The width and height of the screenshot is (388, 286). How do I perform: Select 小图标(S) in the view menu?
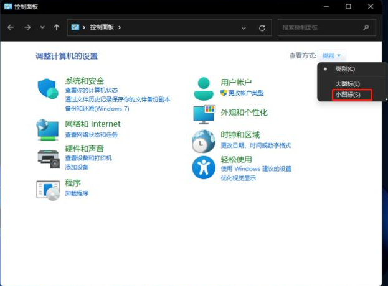[348, 95]
